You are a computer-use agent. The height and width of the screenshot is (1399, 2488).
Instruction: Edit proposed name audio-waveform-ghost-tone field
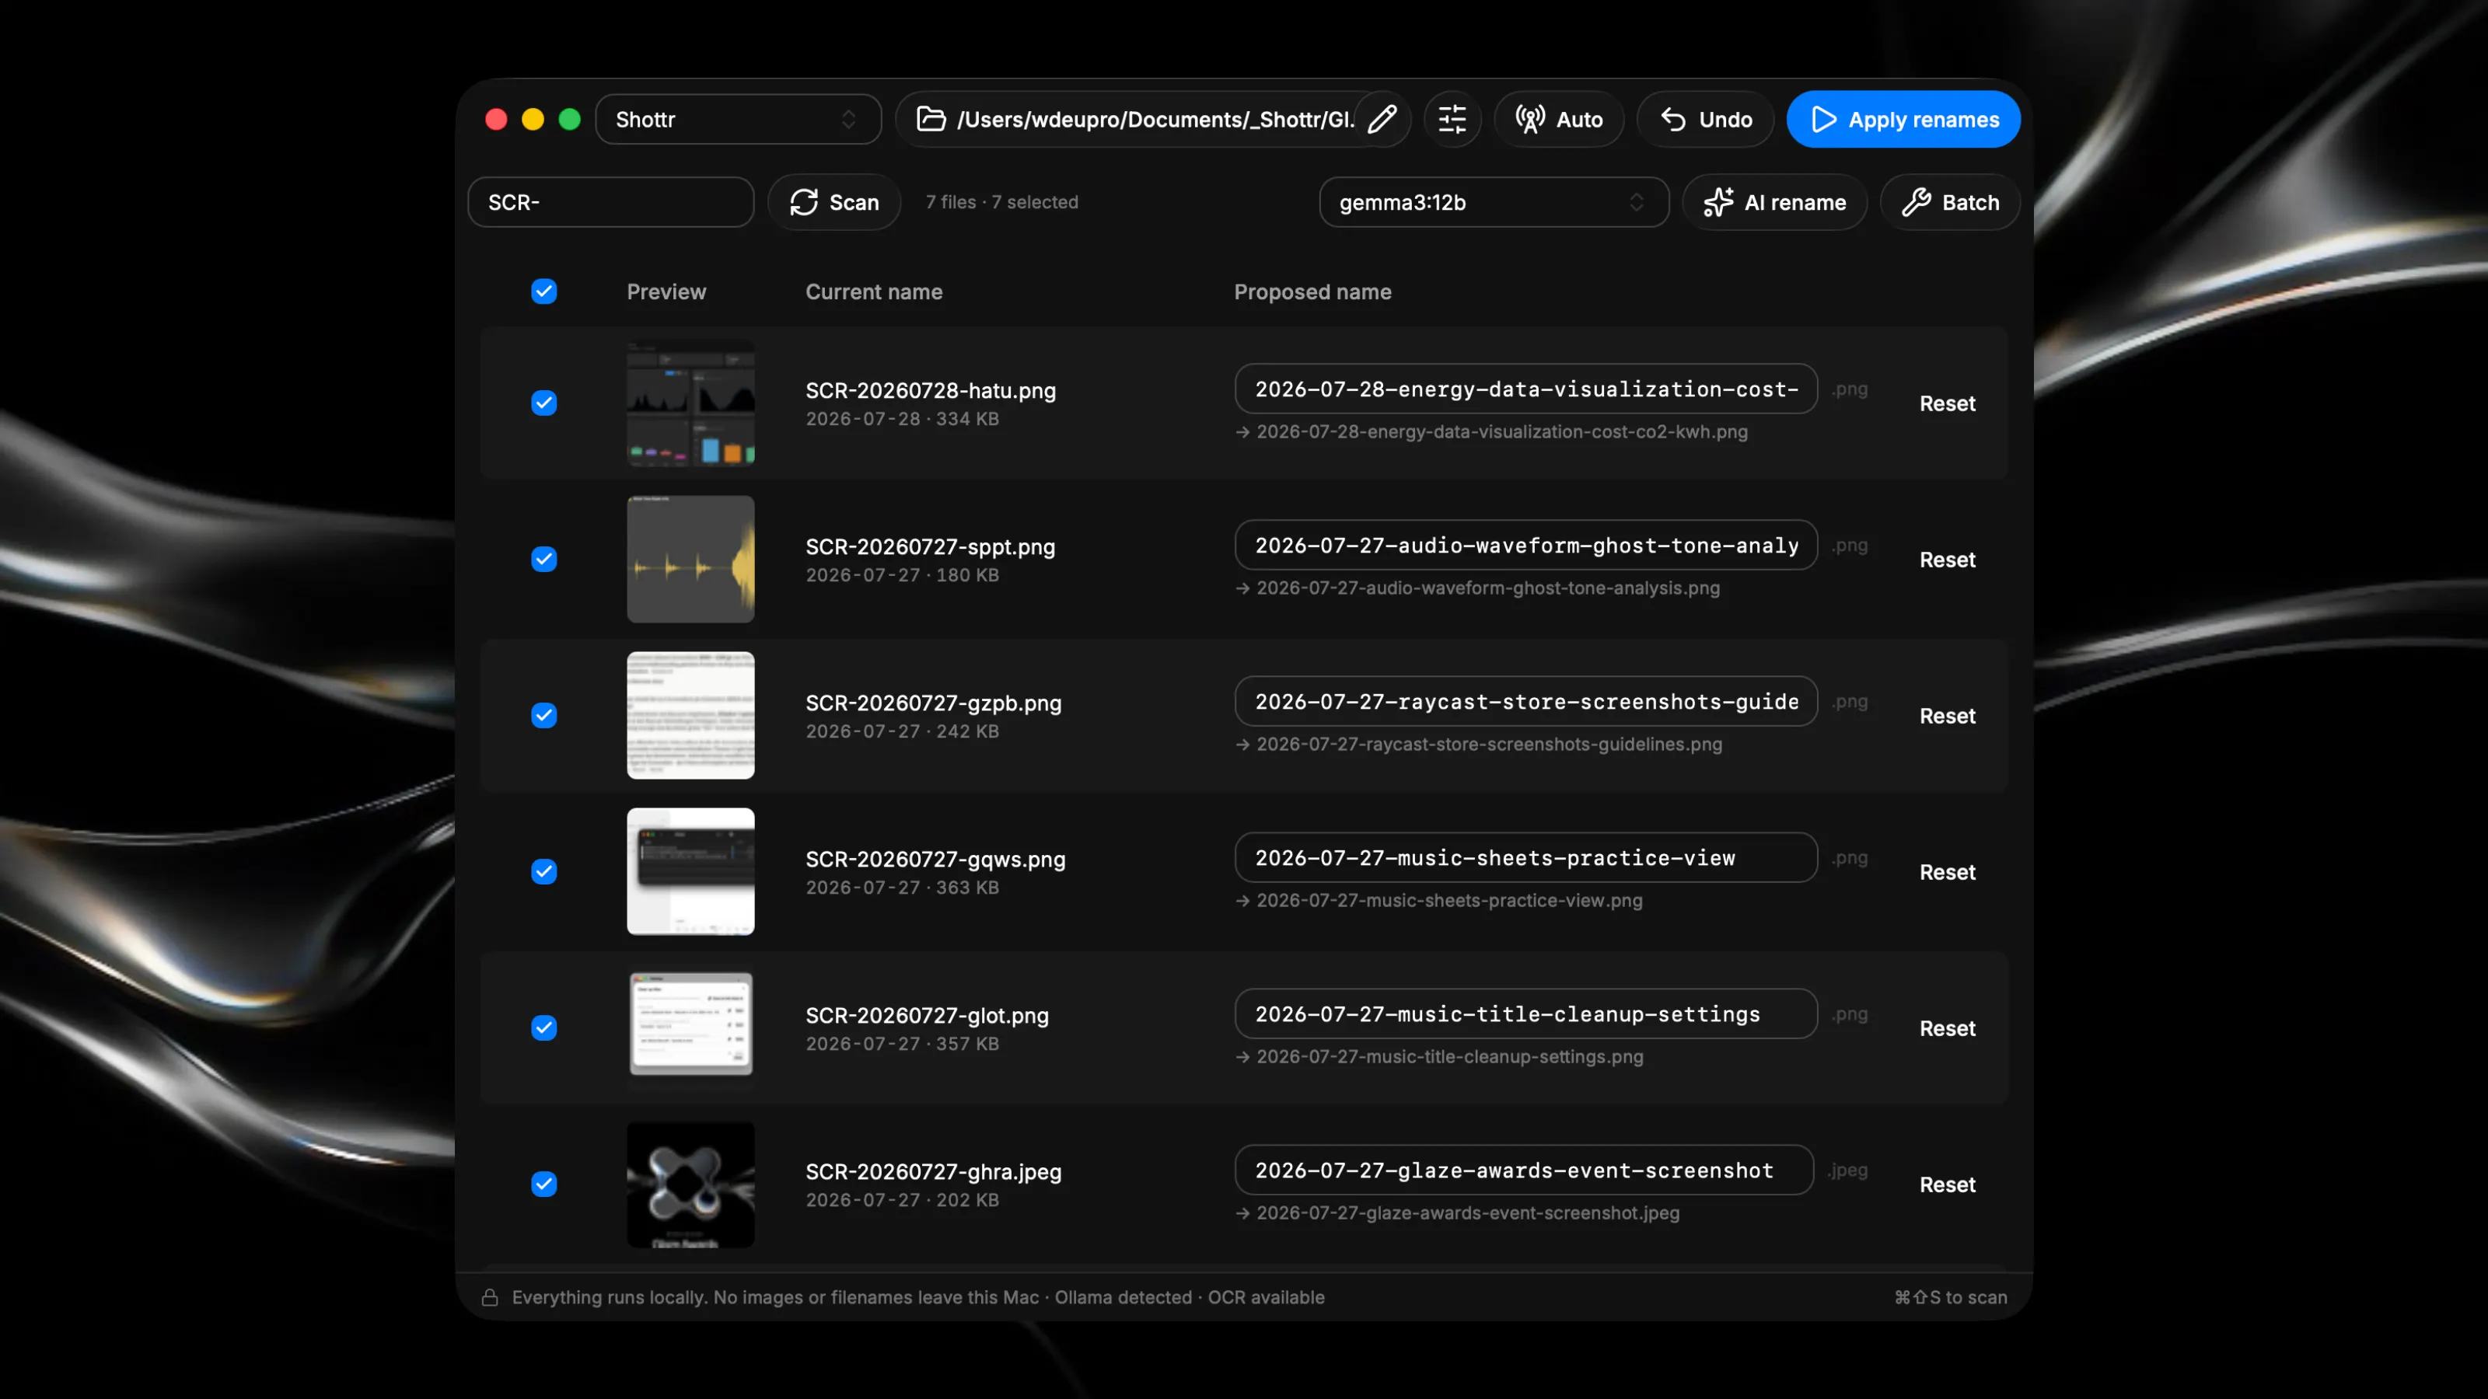point(1526,546)
